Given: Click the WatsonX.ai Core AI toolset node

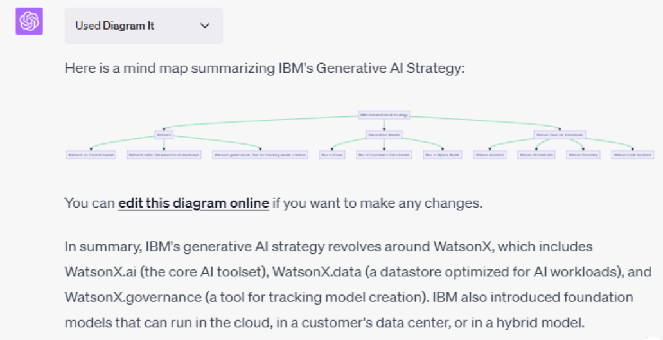Looking at the screenshot, I should (91, 155).
